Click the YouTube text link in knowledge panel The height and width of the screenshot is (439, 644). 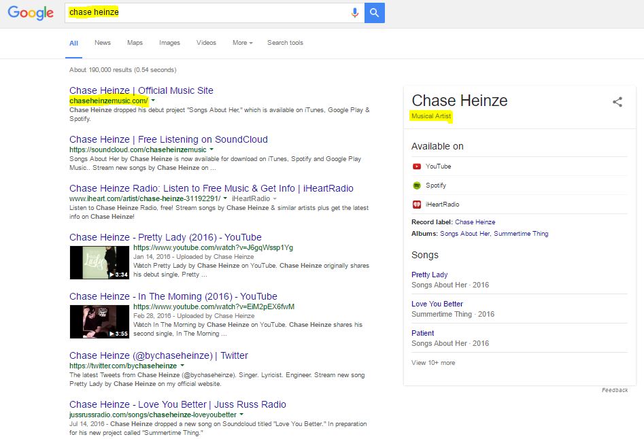tap(438, 166)
